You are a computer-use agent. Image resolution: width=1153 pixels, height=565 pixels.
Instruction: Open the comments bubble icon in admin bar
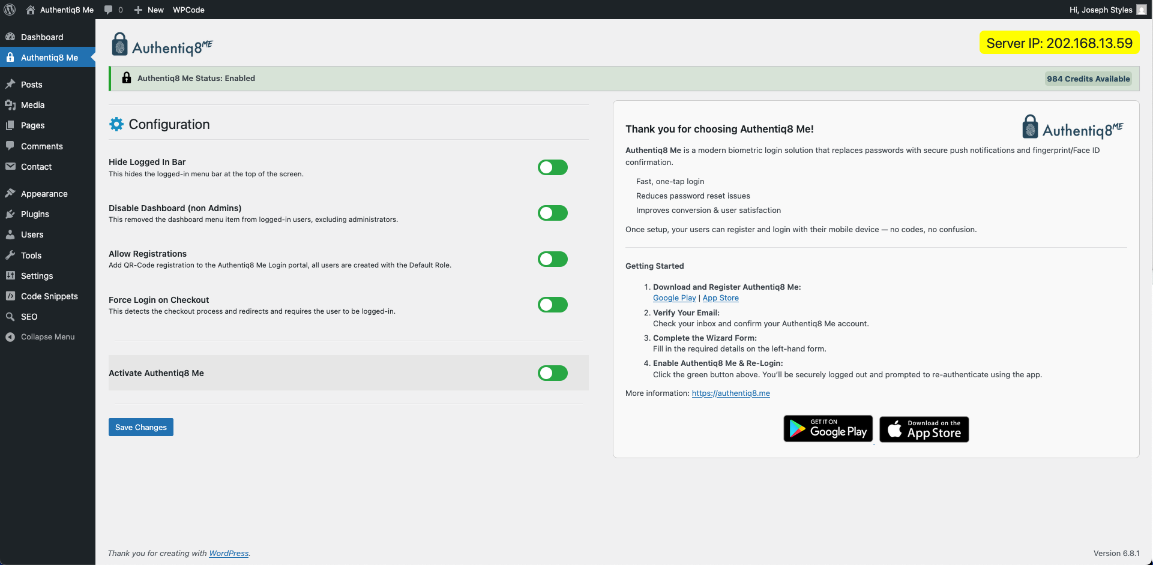tap(108, 10)
